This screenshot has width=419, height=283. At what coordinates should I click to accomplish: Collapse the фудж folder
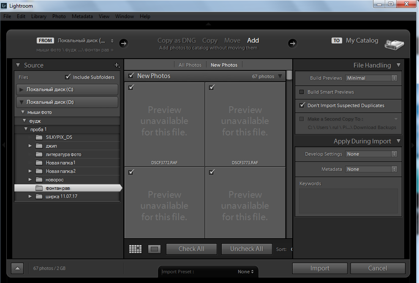pyautogui.click(x=24, y=121)
